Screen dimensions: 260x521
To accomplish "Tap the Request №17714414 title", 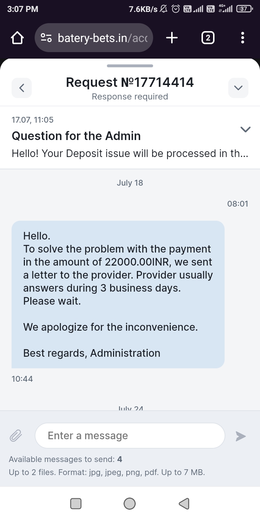I will pos(130,82).
